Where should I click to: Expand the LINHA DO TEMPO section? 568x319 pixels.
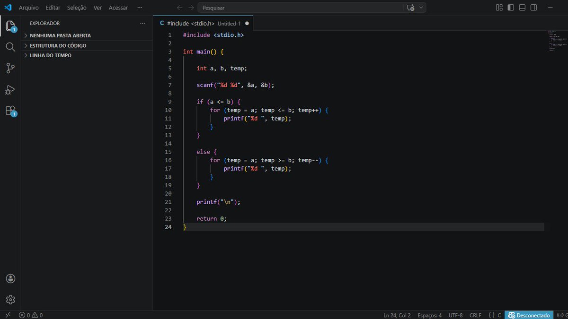click(87, 55)
